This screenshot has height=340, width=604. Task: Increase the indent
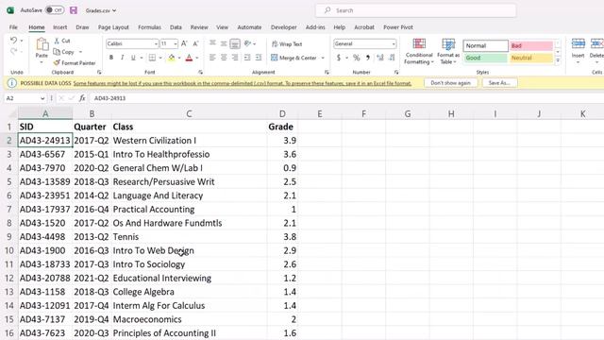(x=259, y=58)
